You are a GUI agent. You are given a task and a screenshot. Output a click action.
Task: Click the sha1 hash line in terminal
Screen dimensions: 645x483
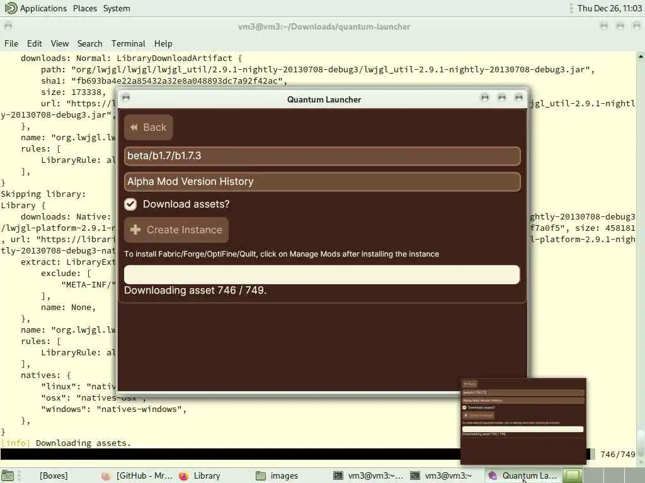pyautogui.click(x=164, y=81)
